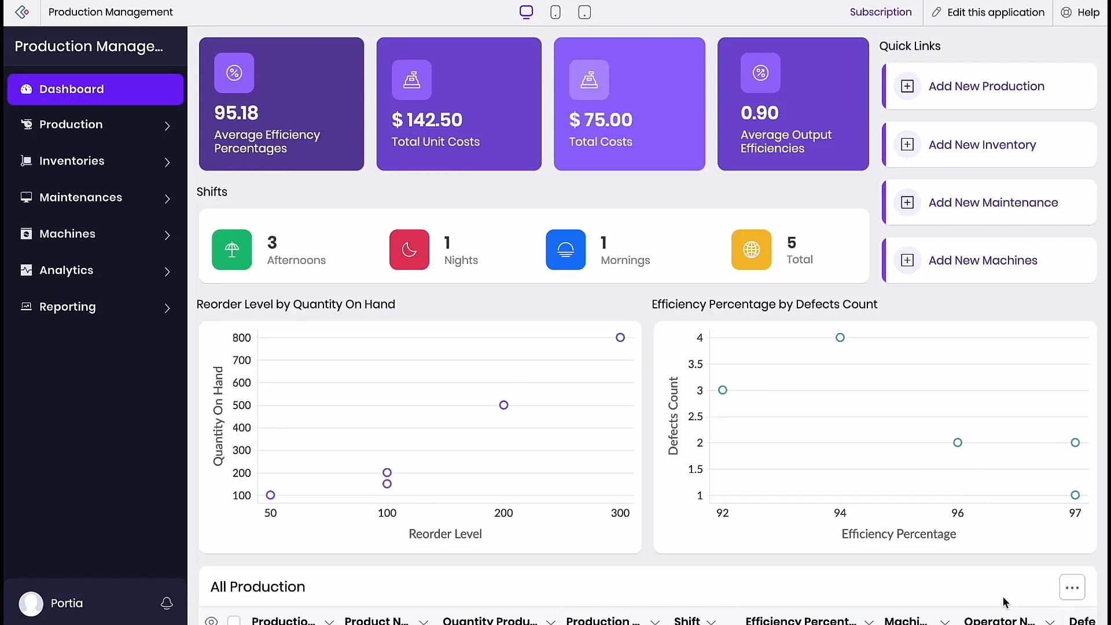Viewport: 1111px width, 625px height.
Task: Expand the Inventories chevron arrow
Action: [167, 162]
